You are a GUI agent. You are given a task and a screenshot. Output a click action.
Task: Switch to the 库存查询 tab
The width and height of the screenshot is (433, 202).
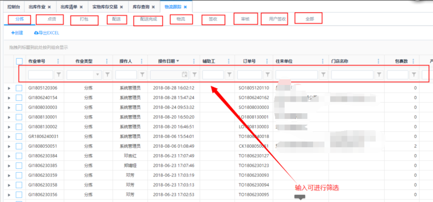click(142, 7)
